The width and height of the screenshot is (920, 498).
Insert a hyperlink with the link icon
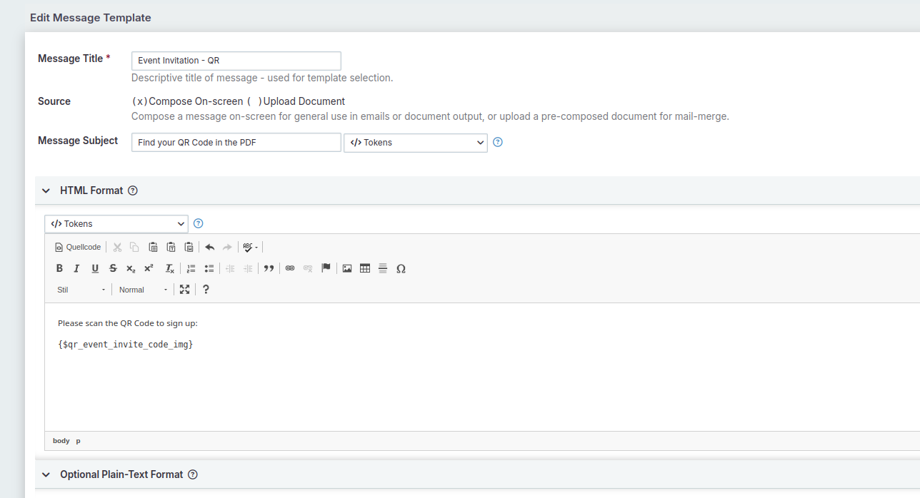tap(290, 268)
